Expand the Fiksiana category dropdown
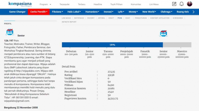The image size is (199, 111). point(57,12)
